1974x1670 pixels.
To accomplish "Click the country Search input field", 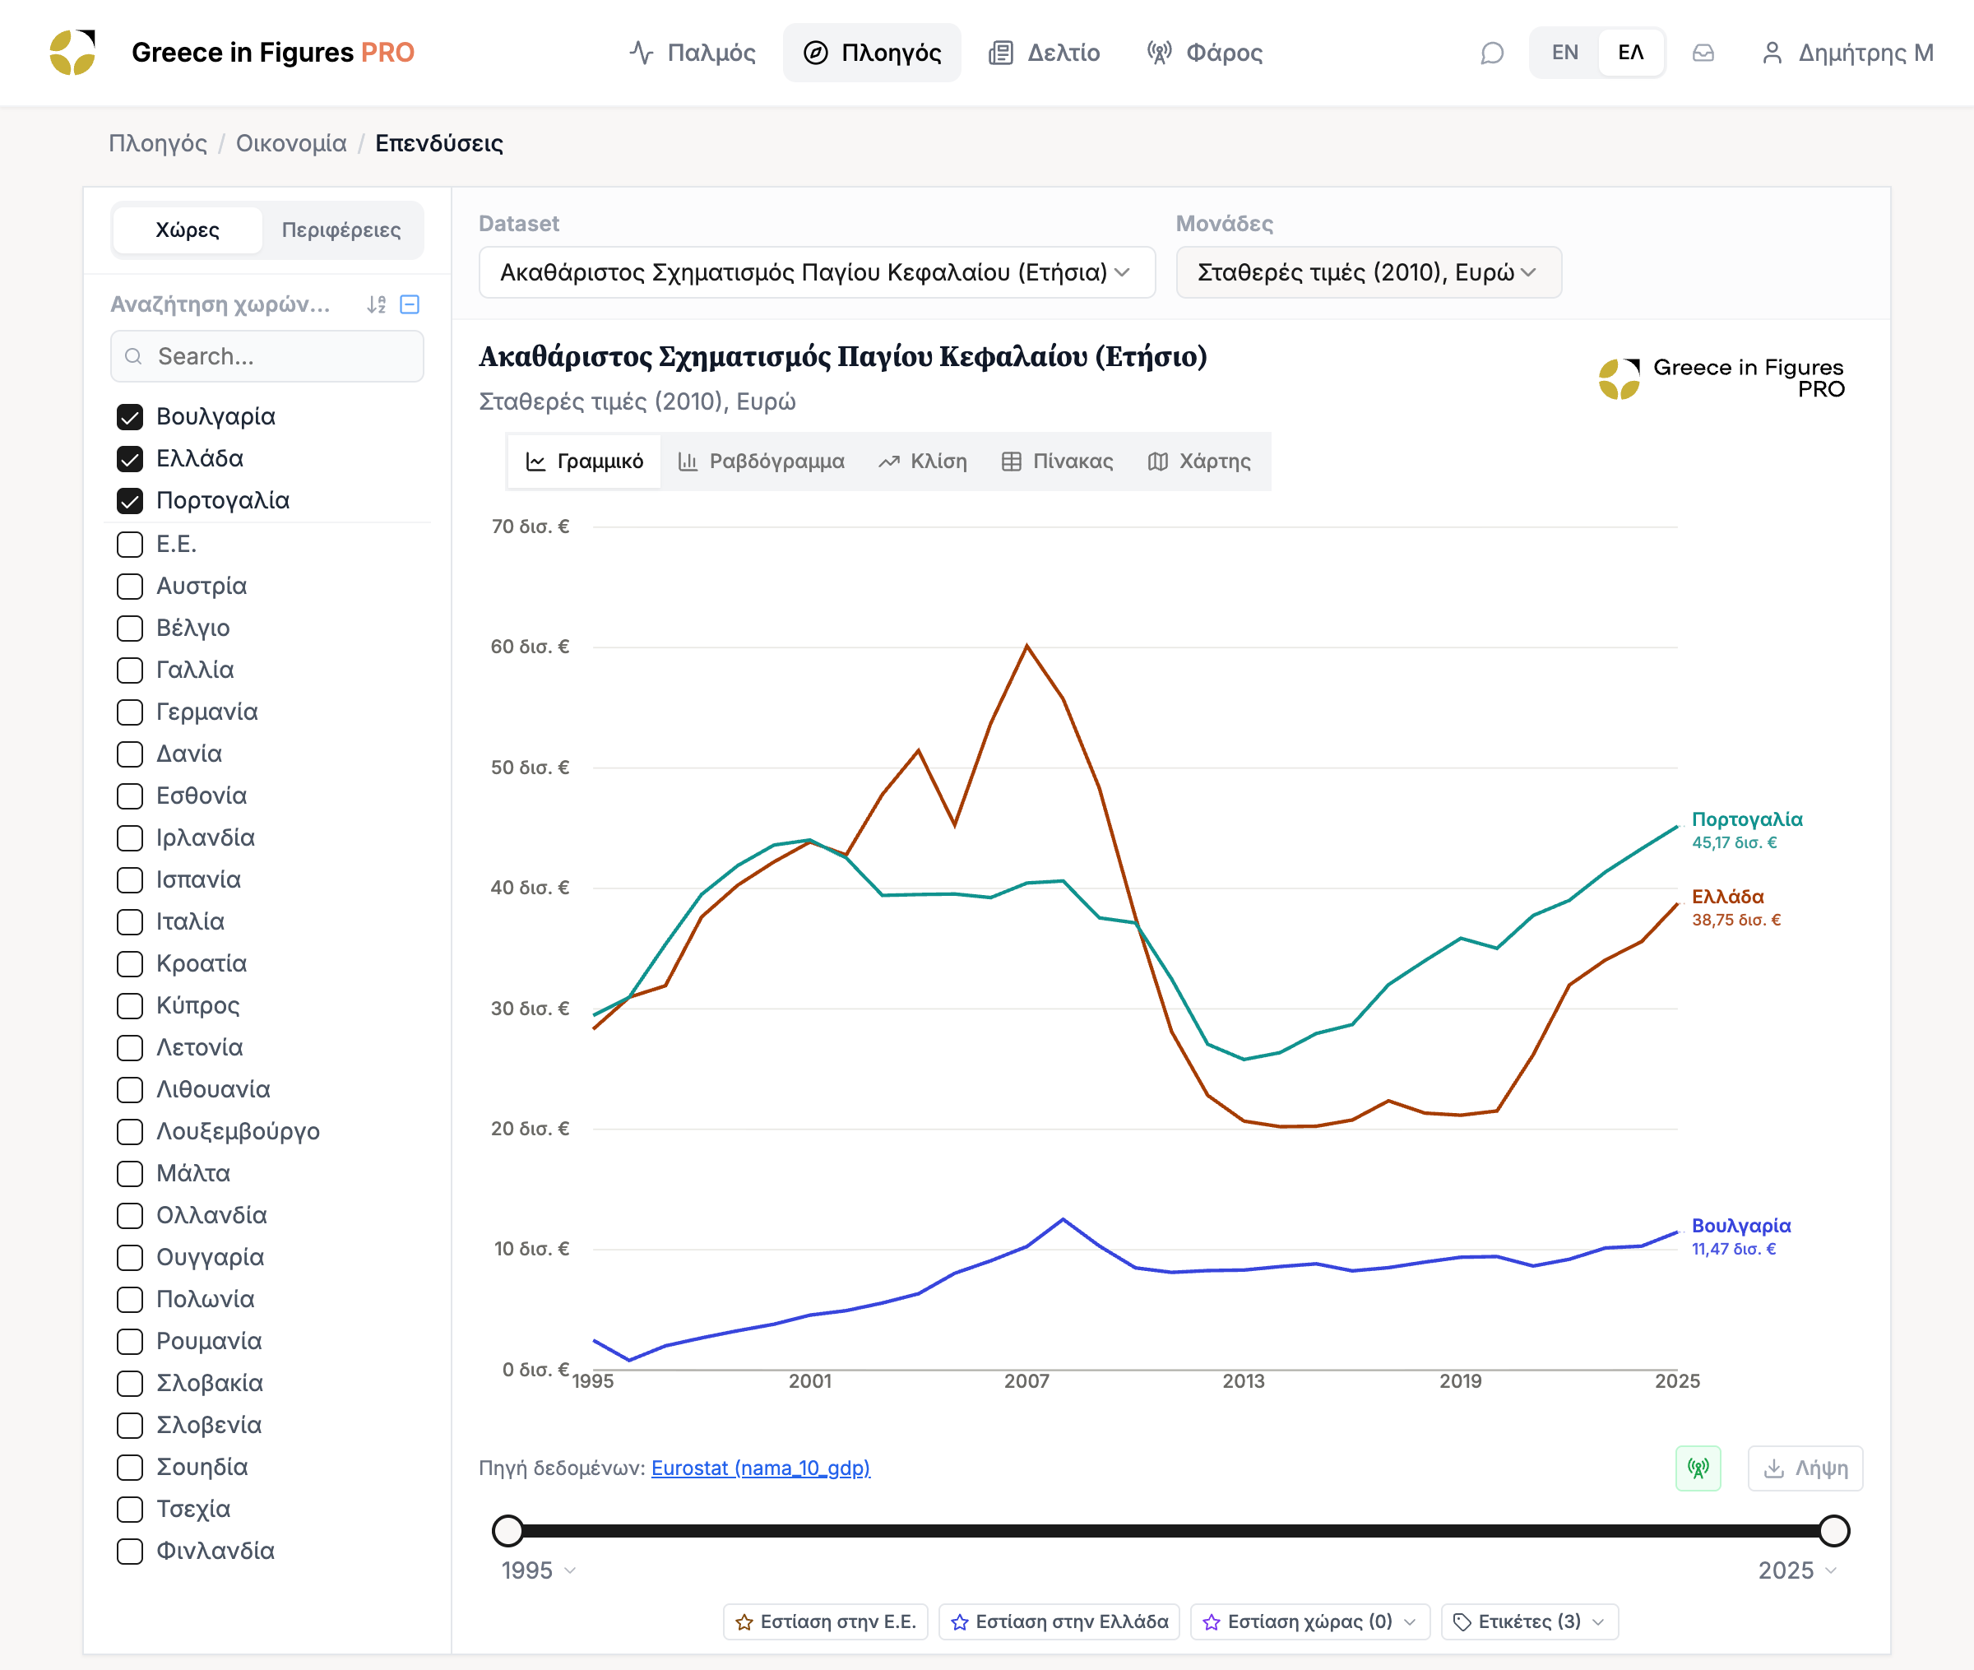I will (x=266, y=357).
